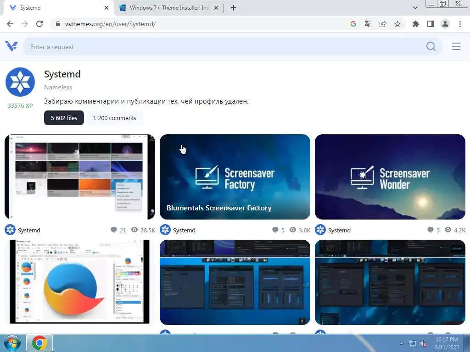This screenshot has width=470, height=352.
Task: Click the views eye icon showing 4.2K
Action: (x=448, y=230)
